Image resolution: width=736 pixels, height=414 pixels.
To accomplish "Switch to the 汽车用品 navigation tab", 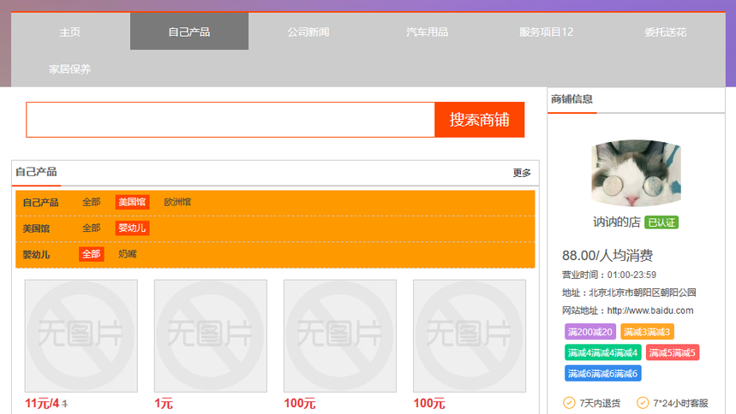I will point(428,33).
